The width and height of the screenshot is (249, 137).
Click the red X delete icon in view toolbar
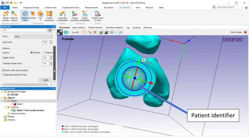click(x=95, y=33)
